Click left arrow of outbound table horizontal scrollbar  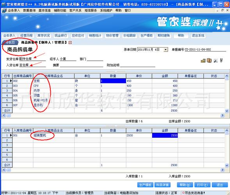[x=4, y=115]
